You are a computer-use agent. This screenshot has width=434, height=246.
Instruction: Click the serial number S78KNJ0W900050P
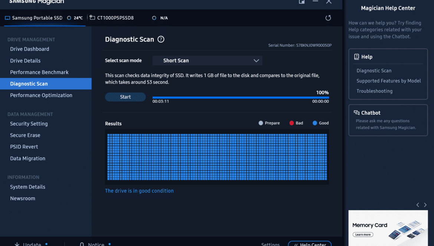point(314,45)
